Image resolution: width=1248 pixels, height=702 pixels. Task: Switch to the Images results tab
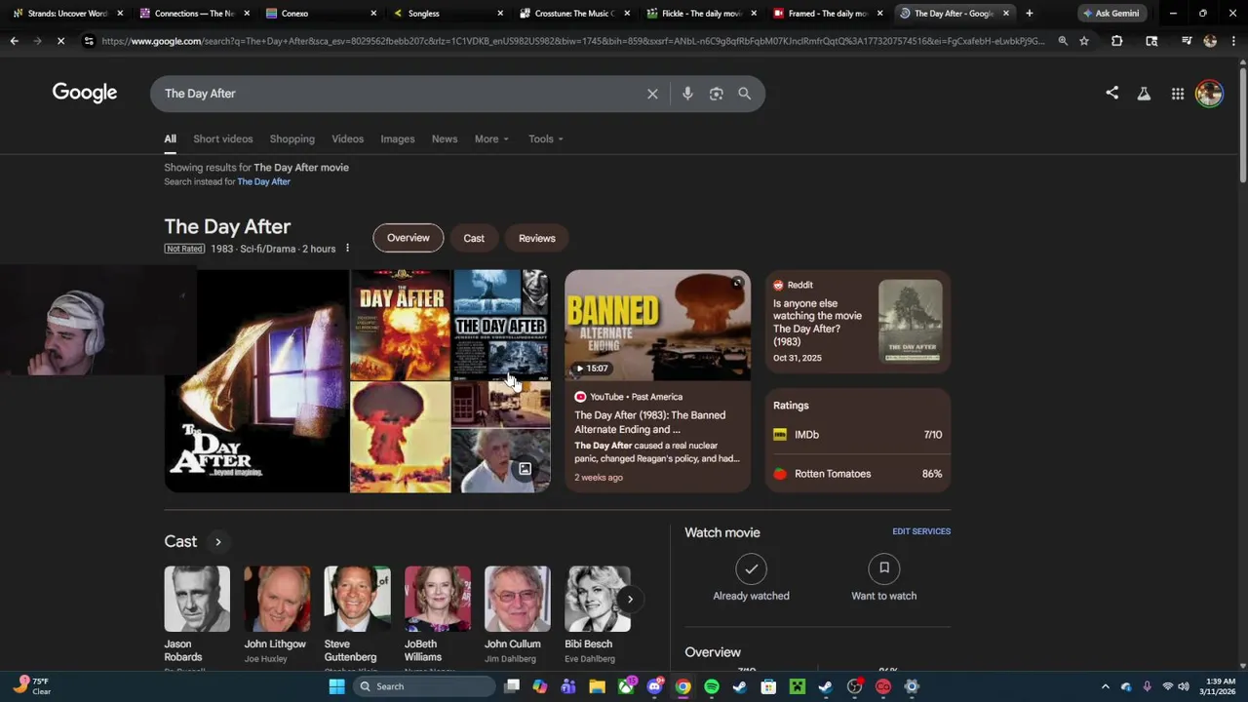tap(397, 138)
